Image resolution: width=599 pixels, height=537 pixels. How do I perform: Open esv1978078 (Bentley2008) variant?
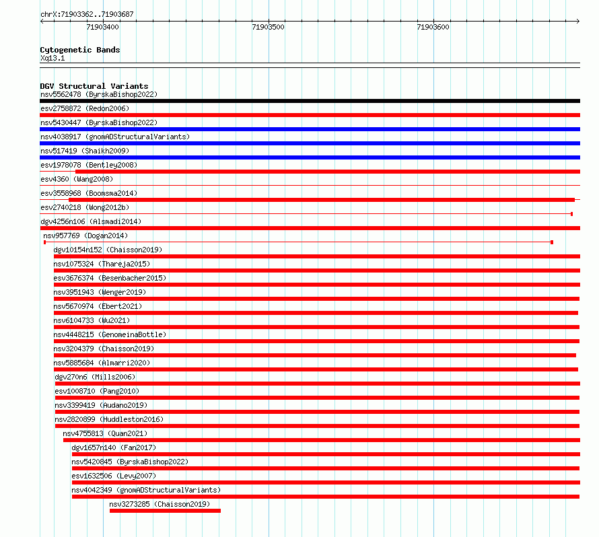coord(89,165)
